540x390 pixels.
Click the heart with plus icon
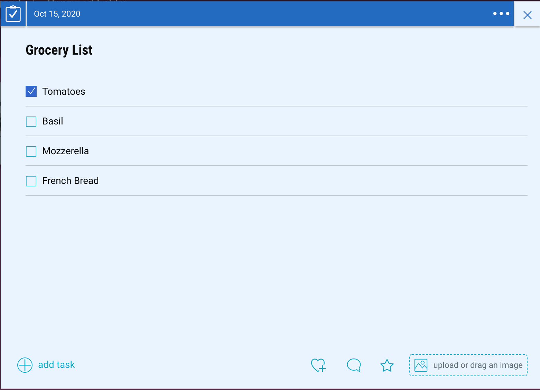[x=318, y=365]
